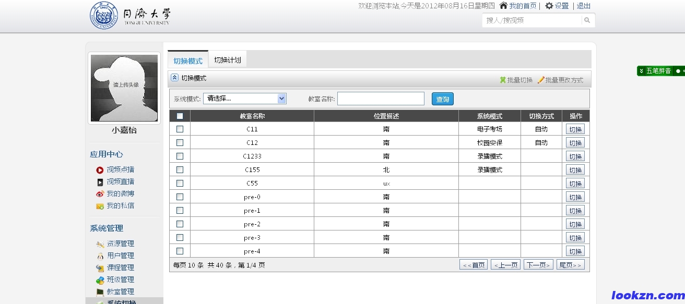Tick the checkbox for row pre-2
Image resolution: width=685 pixels, height=304 pixels.
[x=180, y=224]
